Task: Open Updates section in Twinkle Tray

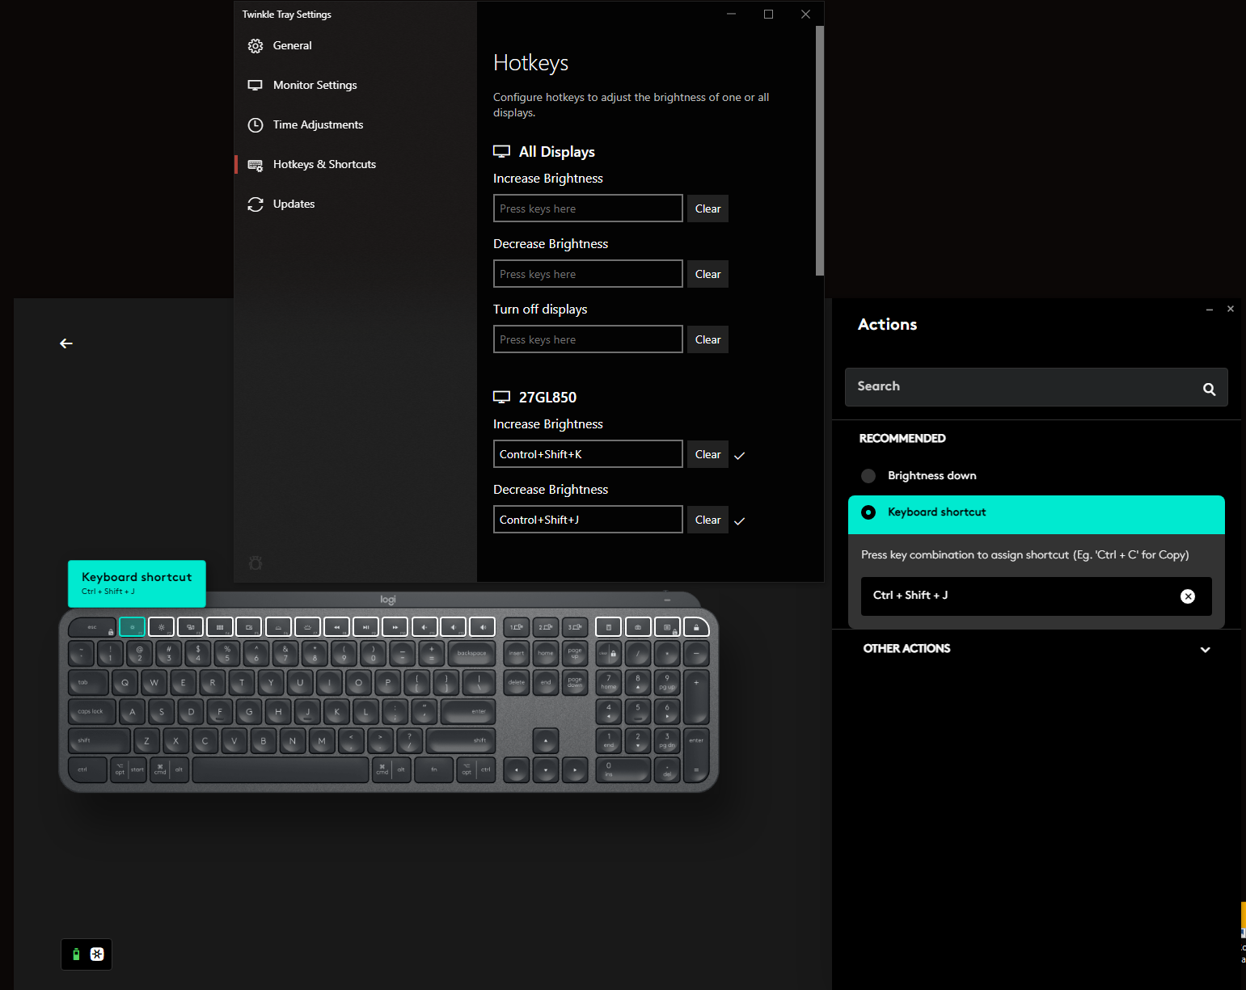Action: [x=356, y=204]
